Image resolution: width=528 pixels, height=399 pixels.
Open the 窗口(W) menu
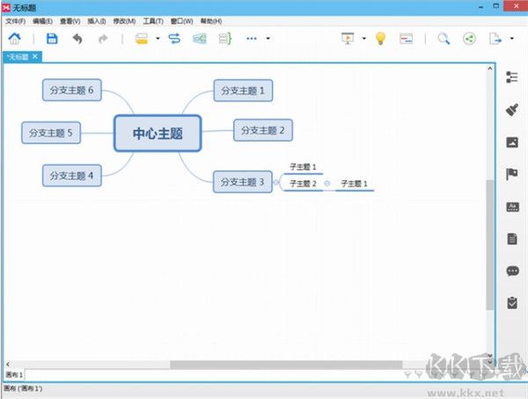point(182,21)
